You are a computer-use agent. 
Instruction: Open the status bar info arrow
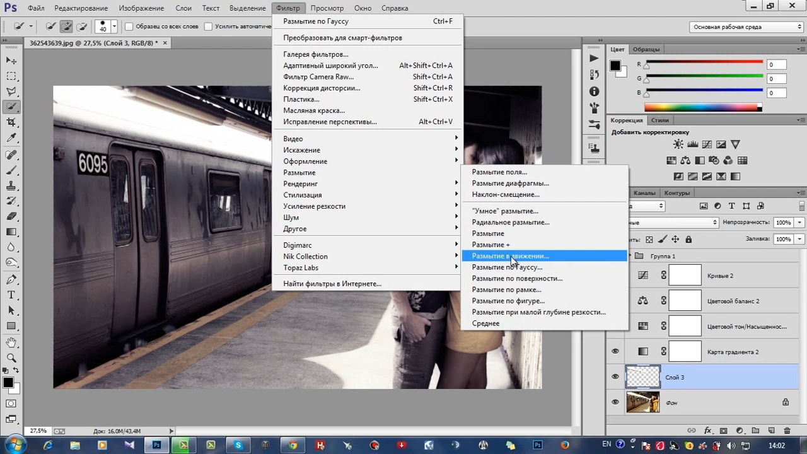[171, 431]
